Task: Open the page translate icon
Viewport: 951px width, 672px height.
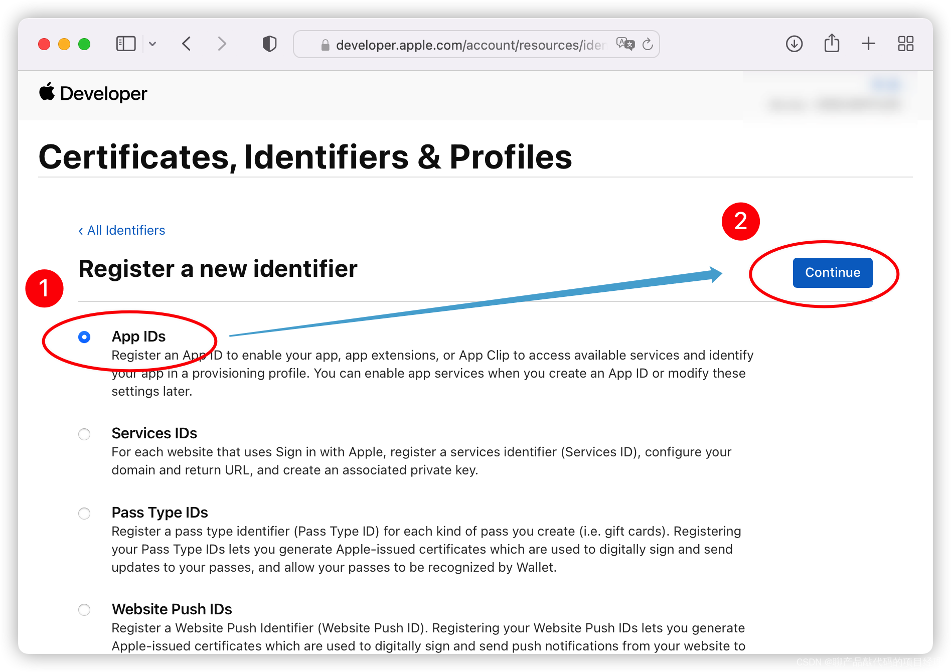Action: 625,44
